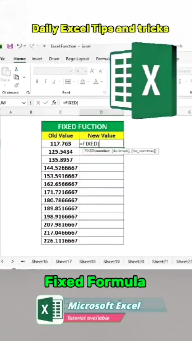Click cell with value 198.9166667
This screenshot has height=341, width=192.
tap(61, 217)
